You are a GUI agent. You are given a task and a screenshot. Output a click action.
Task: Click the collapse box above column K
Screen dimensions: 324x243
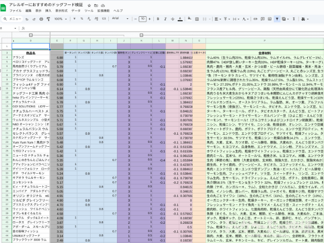point(141,35)
